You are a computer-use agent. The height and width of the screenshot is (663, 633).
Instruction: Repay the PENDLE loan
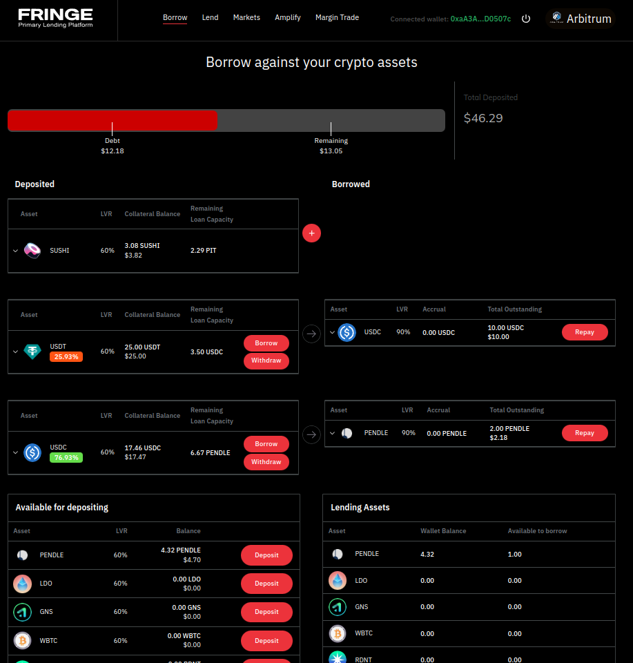click(585, 433)
